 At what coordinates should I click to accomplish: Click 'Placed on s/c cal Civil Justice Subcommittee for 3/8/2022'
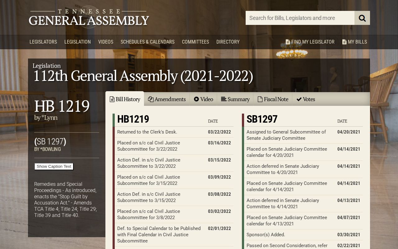click(149, 214)
